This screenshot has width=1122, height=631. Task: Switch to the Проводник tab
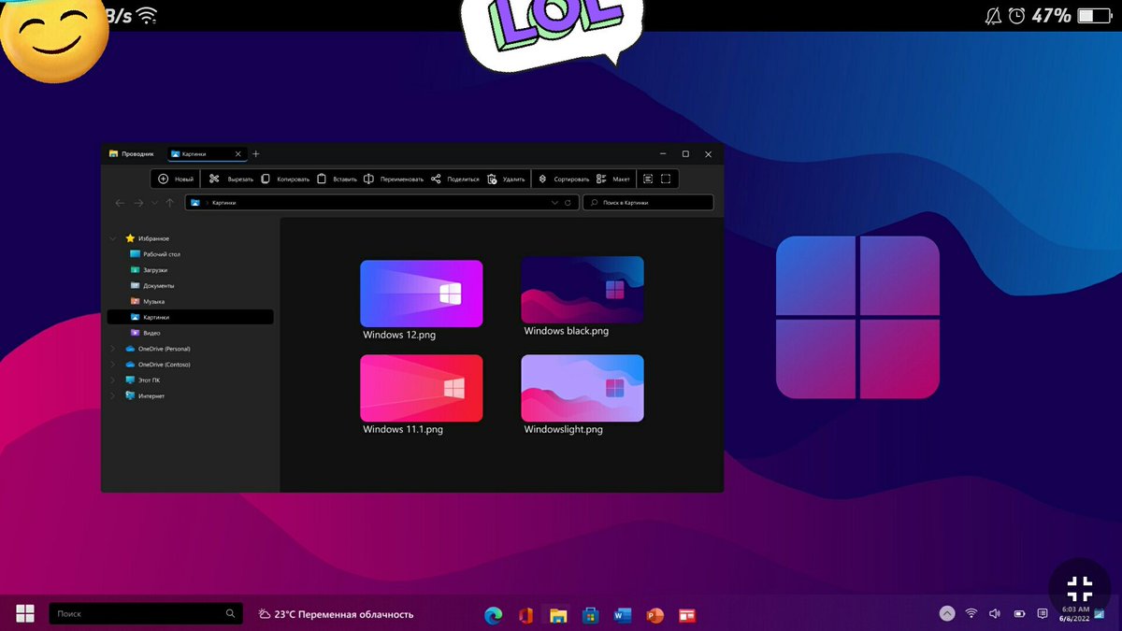(132, 153)
